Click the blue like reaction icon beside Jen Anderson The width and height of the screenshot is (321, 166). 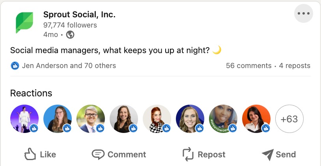[15, 66]
